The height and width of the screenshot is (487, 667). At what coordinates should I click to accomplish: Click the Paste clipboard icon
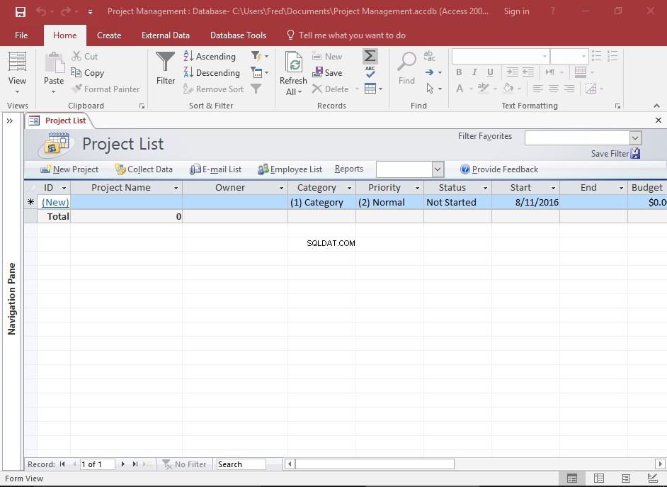(54, 63)
